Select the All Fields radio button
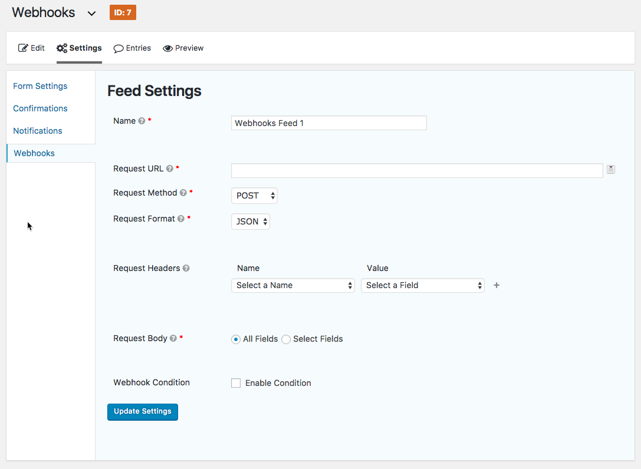This screenshot has width=641, height=469. click(235, 339)
